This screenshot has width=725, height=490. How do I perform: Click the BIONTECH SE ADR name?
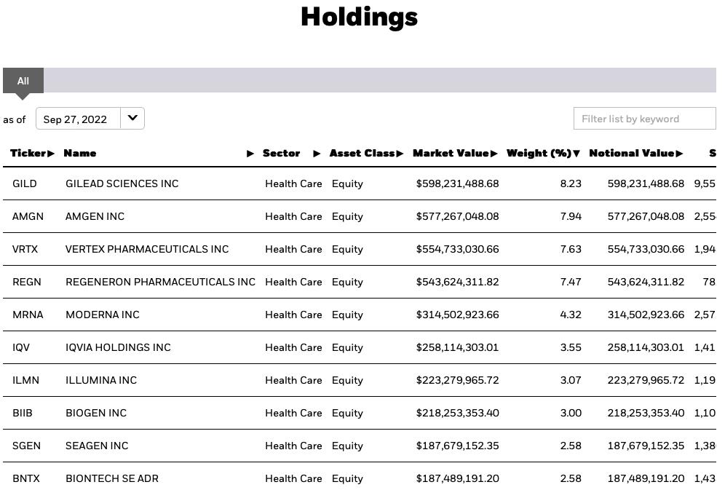click(x=112, y=479)
